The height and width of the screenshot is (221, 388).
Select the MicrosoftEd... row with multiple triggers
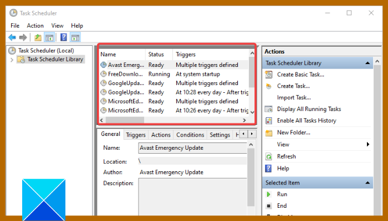click(x=173, y=101)
